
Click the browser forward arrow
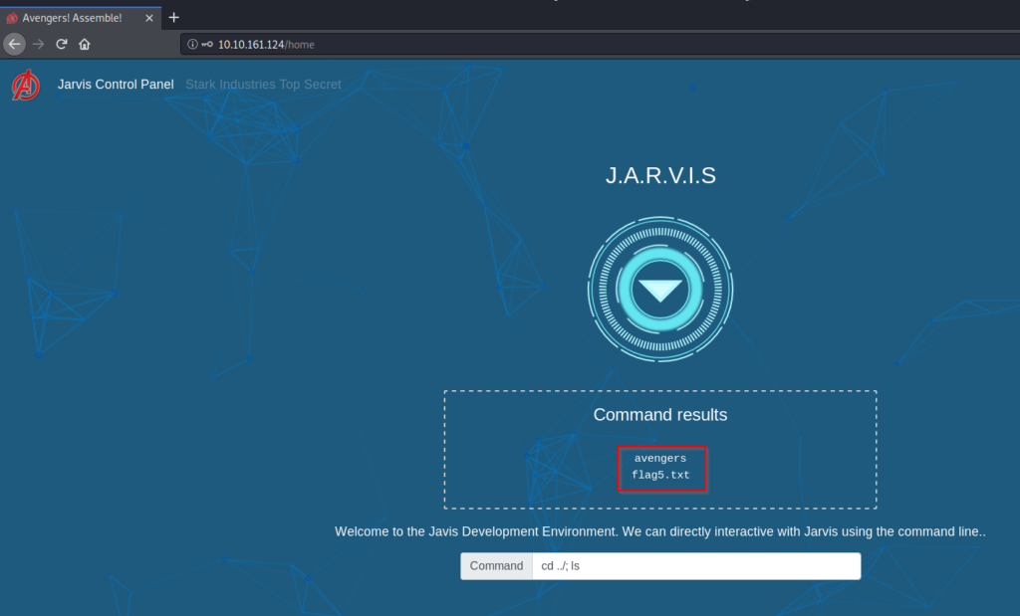coord(39,44)
